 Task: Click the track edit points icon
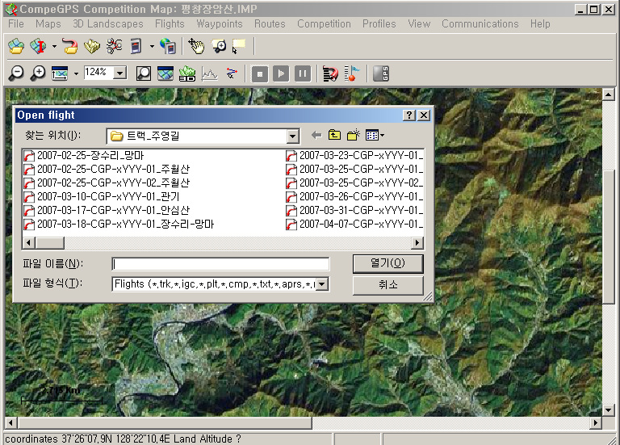[232, 73]
